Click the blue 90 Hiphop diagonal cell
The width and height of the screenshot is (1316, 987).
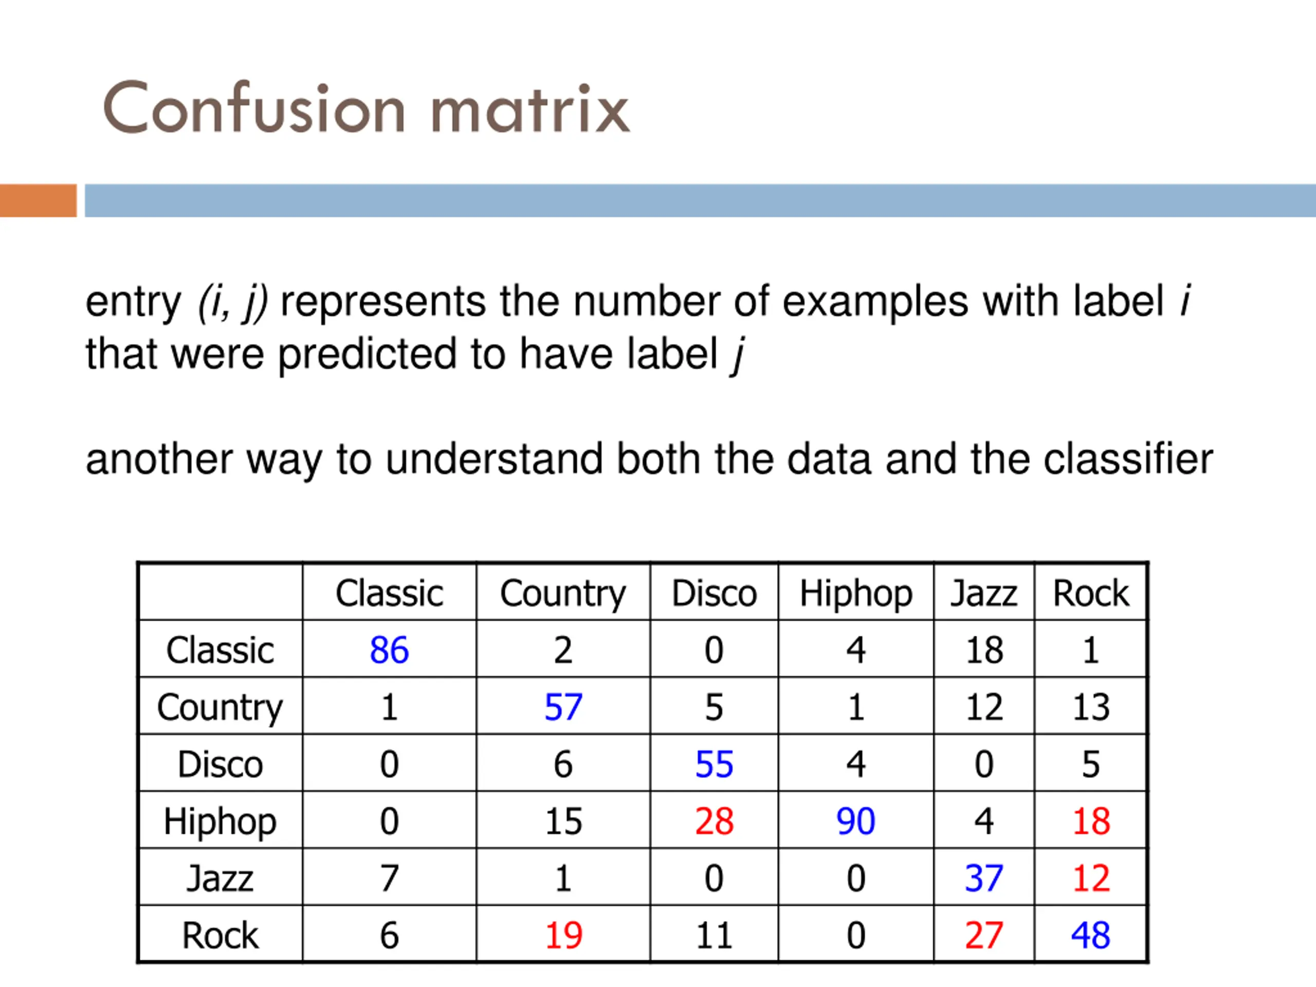click(x=855, y=820)
